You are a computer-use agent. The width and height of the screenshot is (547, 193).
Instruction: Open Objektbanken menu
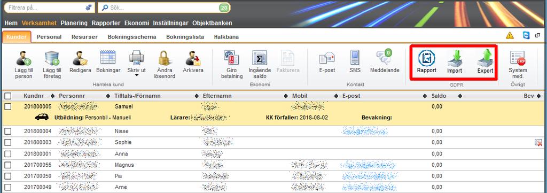pyautogui.click(x=212, y=23)
